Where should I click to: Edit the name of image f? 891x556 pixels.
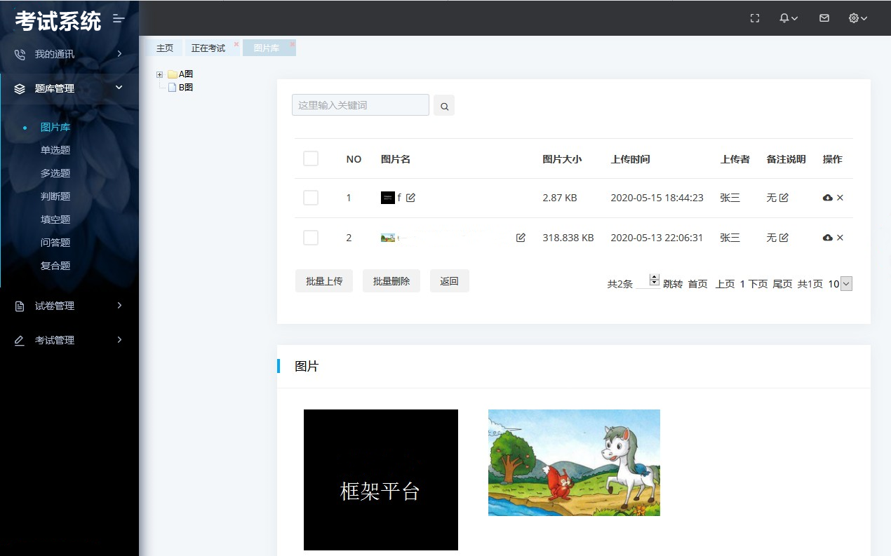click(x=411, y=198)
